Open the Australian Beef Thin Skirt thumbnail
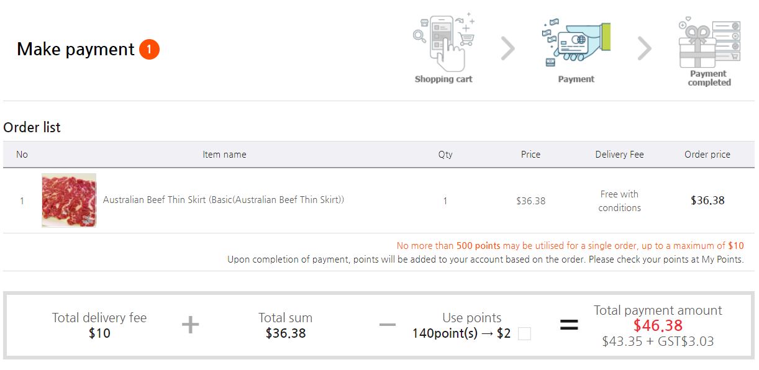 tap(69, 200)
